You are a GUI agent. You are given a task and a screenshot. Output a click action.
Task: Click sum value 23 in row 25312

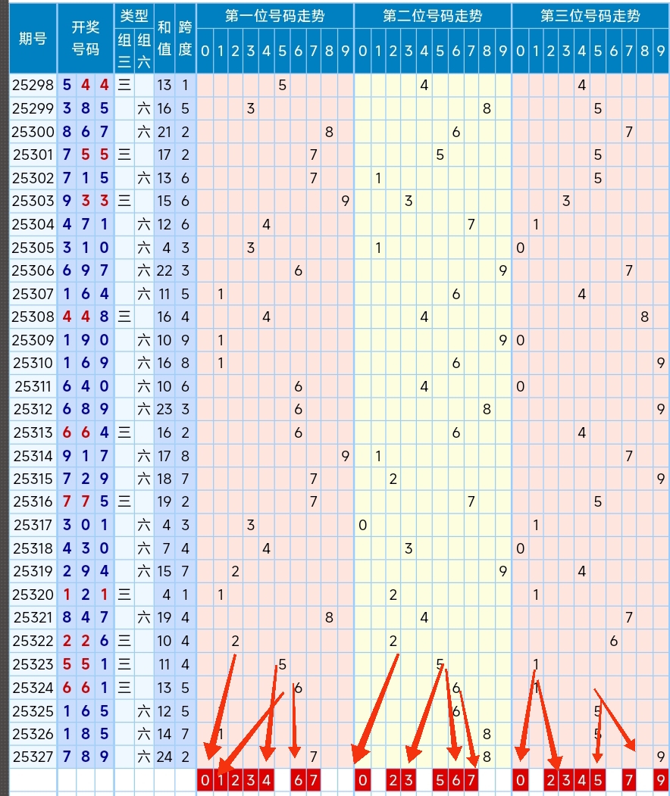[x=164, y=409]
